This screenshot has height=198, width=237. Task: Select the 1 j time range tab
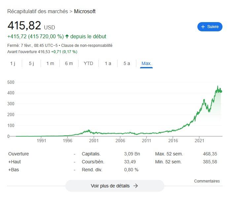(x=13, y=63)
